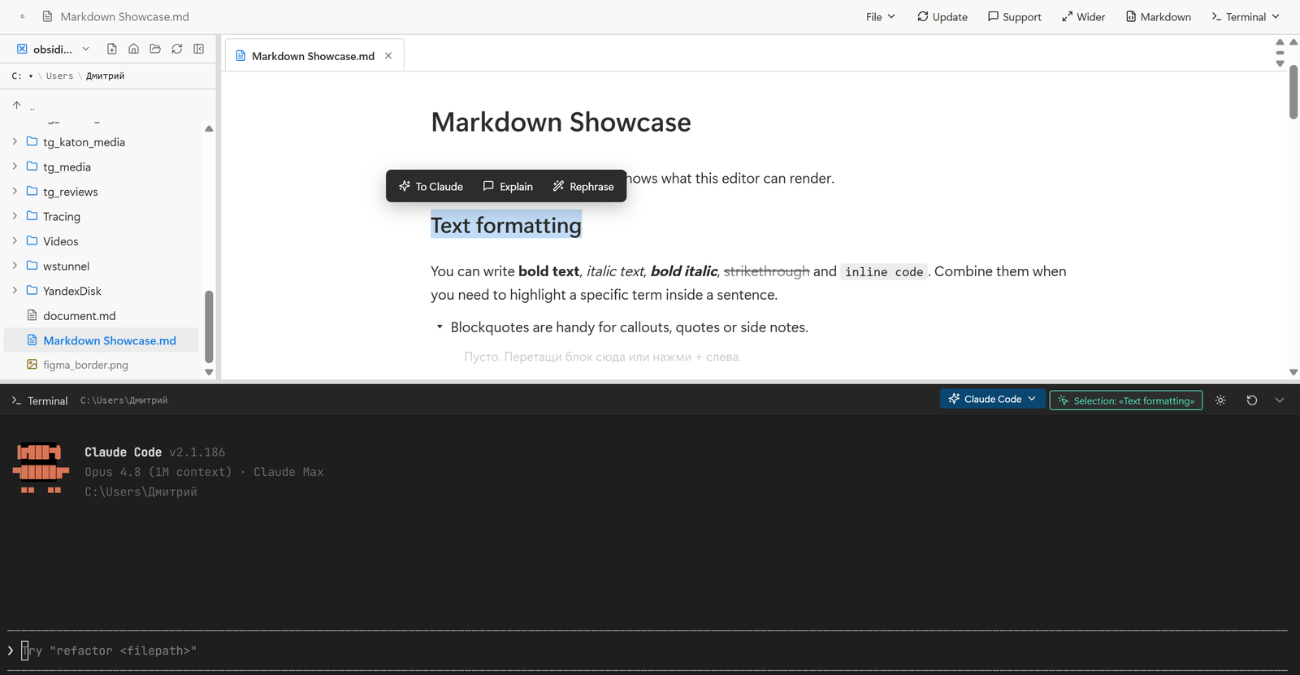The image size is (1300, 675).
Task: Click the figma_border.png image icon
Action: (32, 365)
